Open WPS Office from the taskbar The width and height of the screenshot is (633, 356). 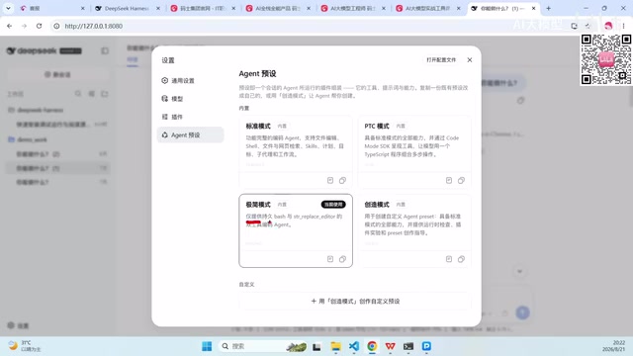[390, 346]
